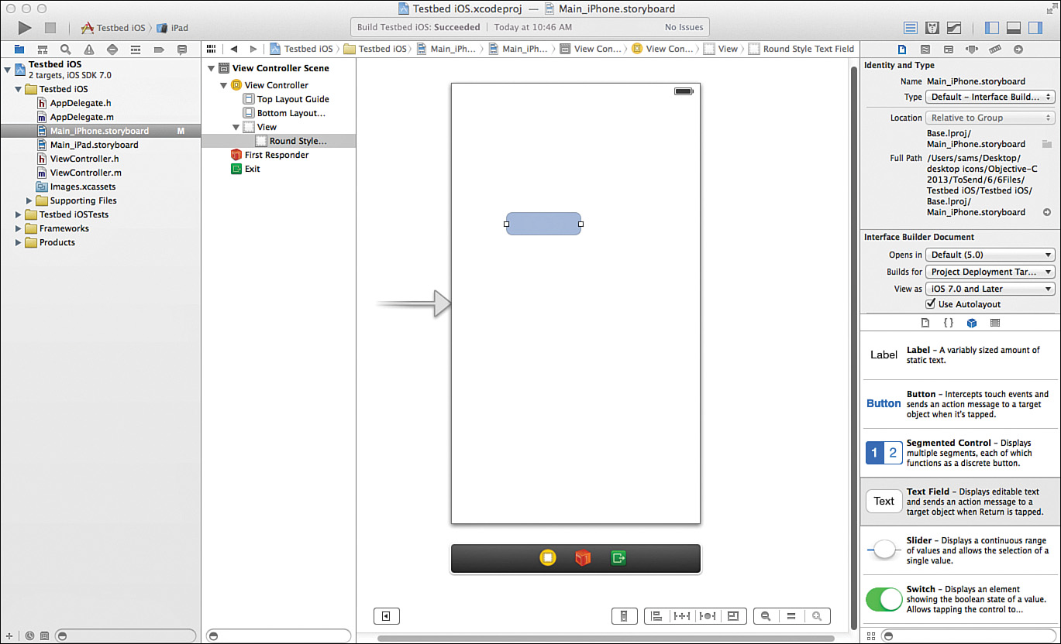Toggle the utilities pane visibility
This screenshot has width=1061, height=644.
(x=1035, y=28)
